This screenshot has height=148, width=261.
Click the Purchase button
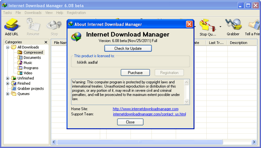[135, 73]
